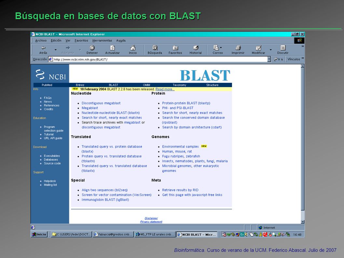Open the Executables download link
Screen dimensions: 344x258
[x=52, y=156]
